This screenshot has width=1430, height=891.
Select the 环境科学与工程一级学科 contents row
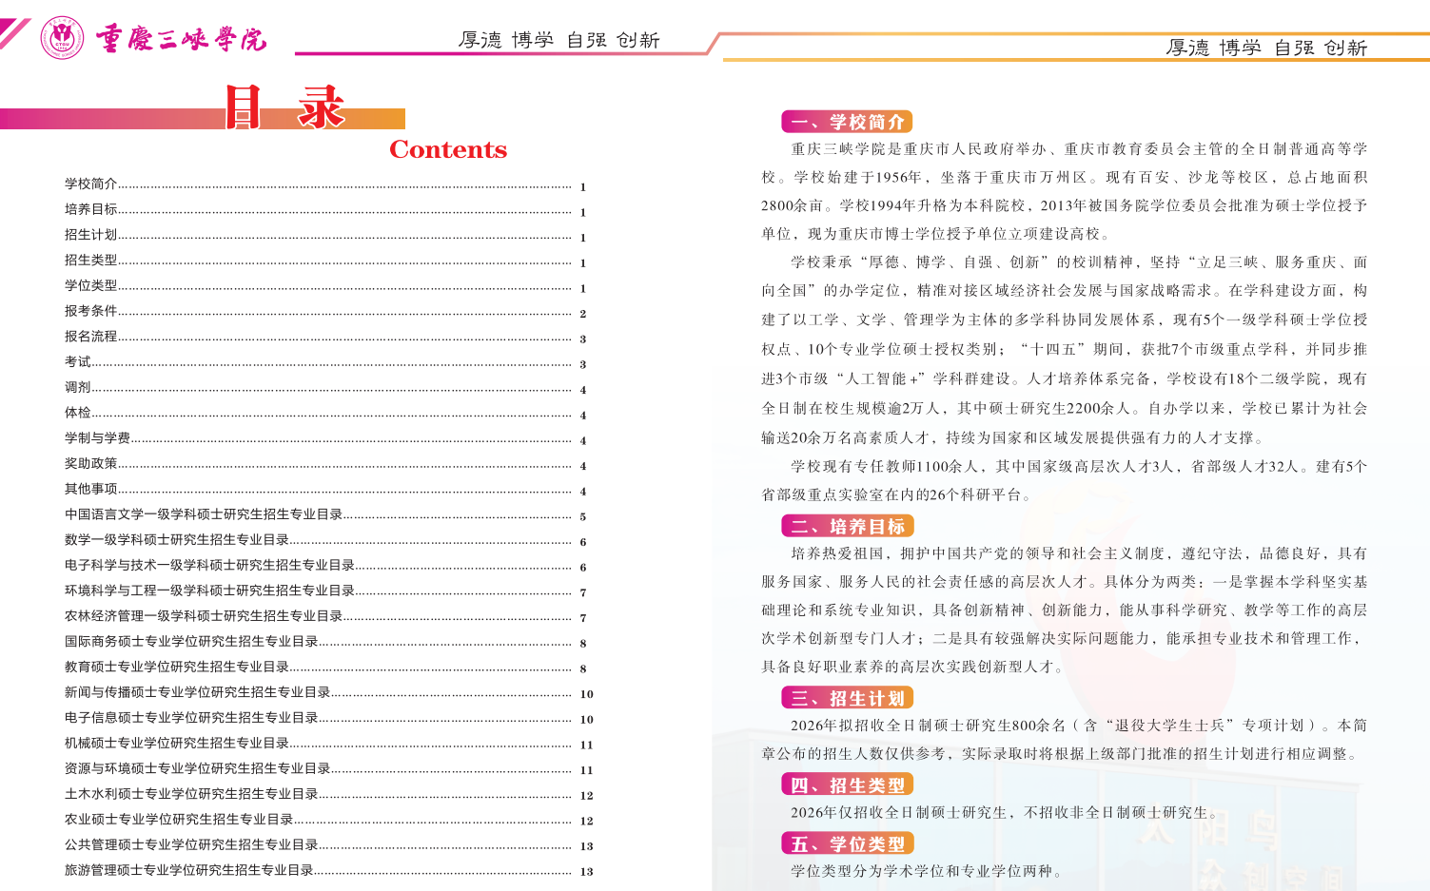tap(326, 591)
